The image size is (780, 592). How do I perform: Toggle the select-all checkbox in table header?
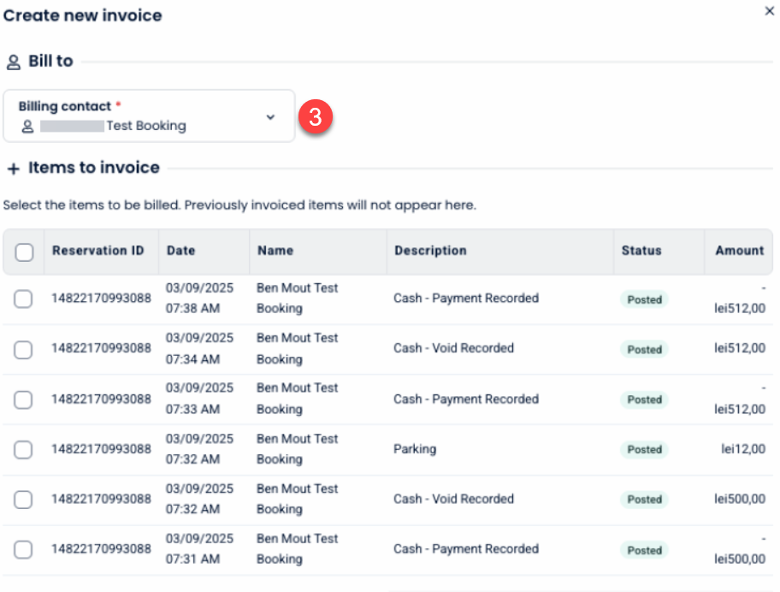click(x=24, y=252)
